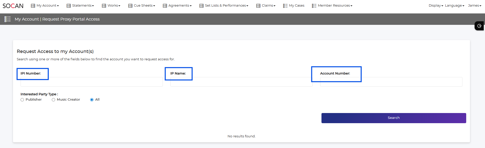Click the Cue Sheets menu icon
The width and height of the screenshot is (485, 148).
tap(130, 6)
